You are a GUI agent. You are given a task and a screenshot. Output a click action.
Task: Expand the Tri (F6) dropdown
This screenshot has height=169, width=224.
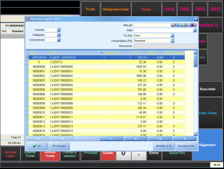(173, 35)
